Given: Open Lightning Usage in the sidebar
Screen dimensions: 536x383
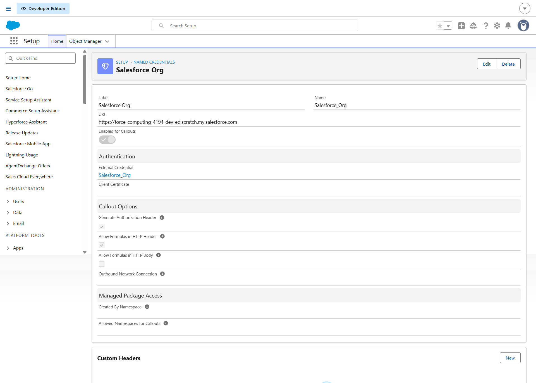Looking at the screenshot, I should [22, 155].
